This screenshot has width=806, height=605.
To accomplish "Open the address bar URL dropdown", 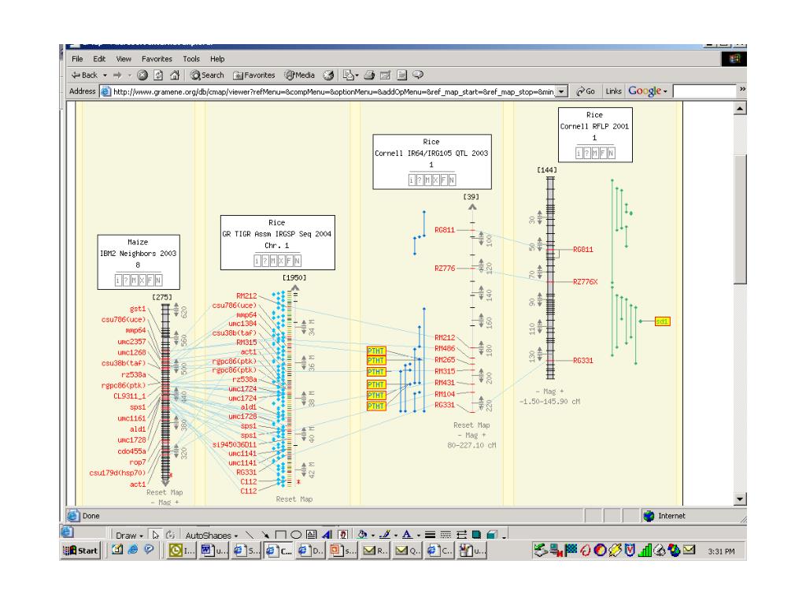I will [x=561, y=91].
